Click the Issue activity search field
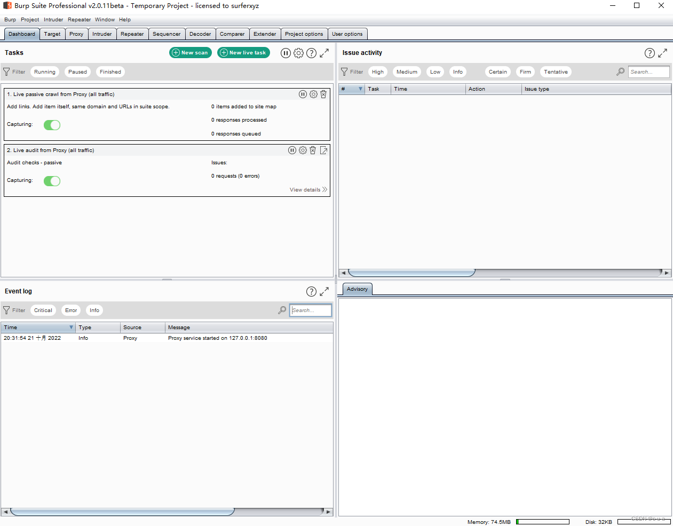 [x=648, y=72]
